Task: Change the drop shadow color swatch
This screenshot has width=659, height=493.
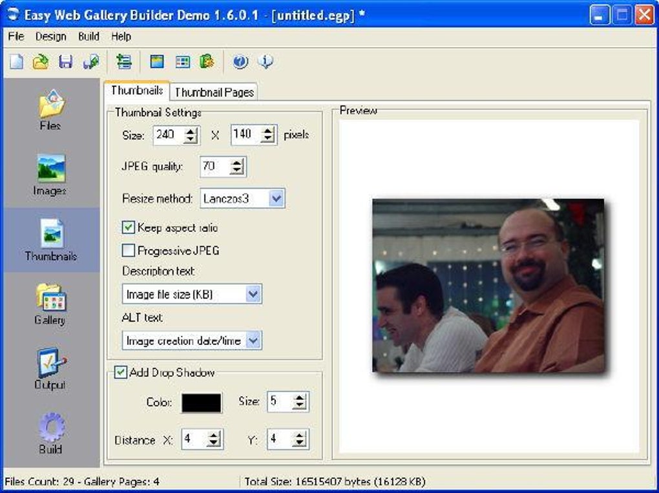Action: [201, 401]
